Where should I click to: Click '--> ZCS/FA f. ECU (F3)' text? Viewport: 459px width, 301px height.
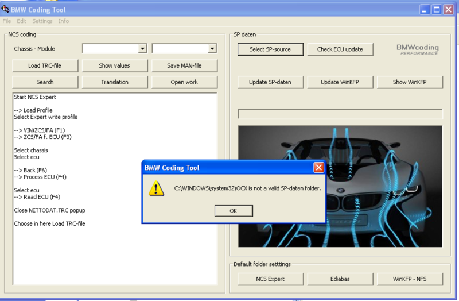pos(42,137)
